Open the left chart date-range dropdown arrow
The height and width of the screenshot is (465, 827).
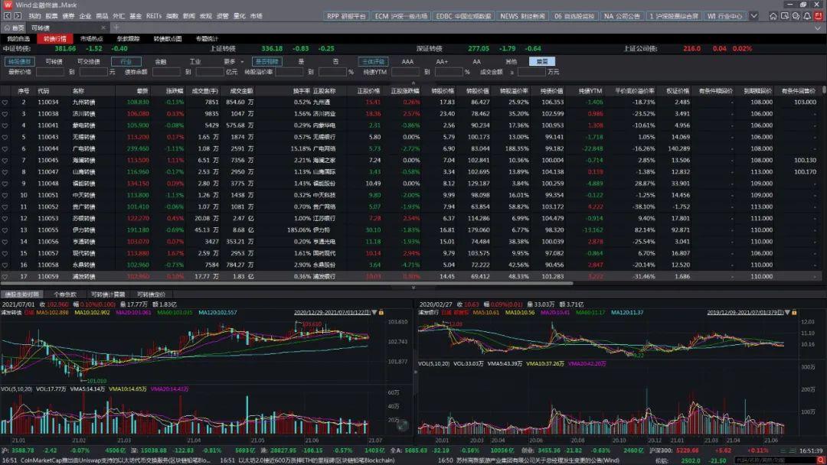pyautogui.click(x=374, y=312)
